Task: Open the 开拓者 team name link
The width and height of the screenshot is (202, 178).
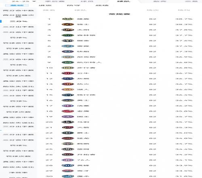Action: [86, 155]
